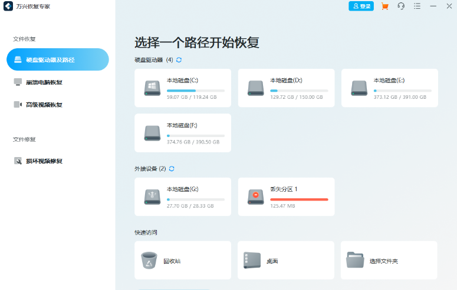This screenshot has height=290, width=457.
Task: Select 硬盘驱动器及路径 in the sidebar
Action: [57, 59]
